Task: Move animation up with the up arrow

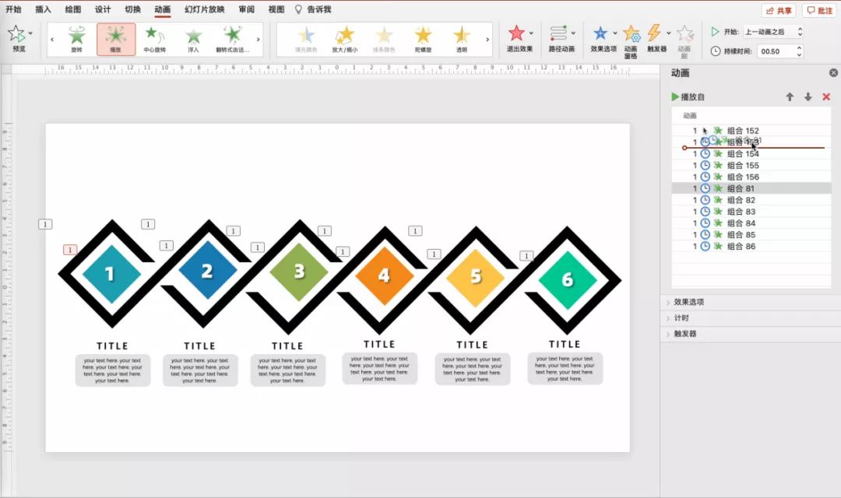Action: pos(790,97)
